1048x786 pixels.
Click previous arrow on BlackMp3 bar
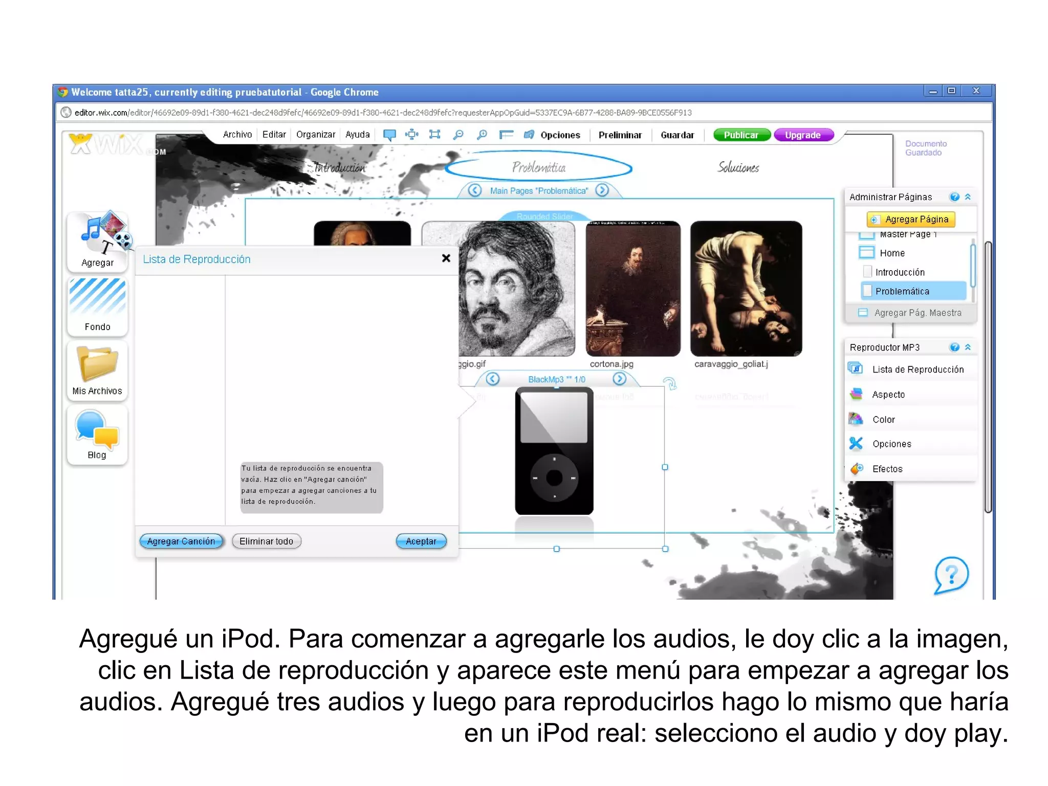point(493,379)
